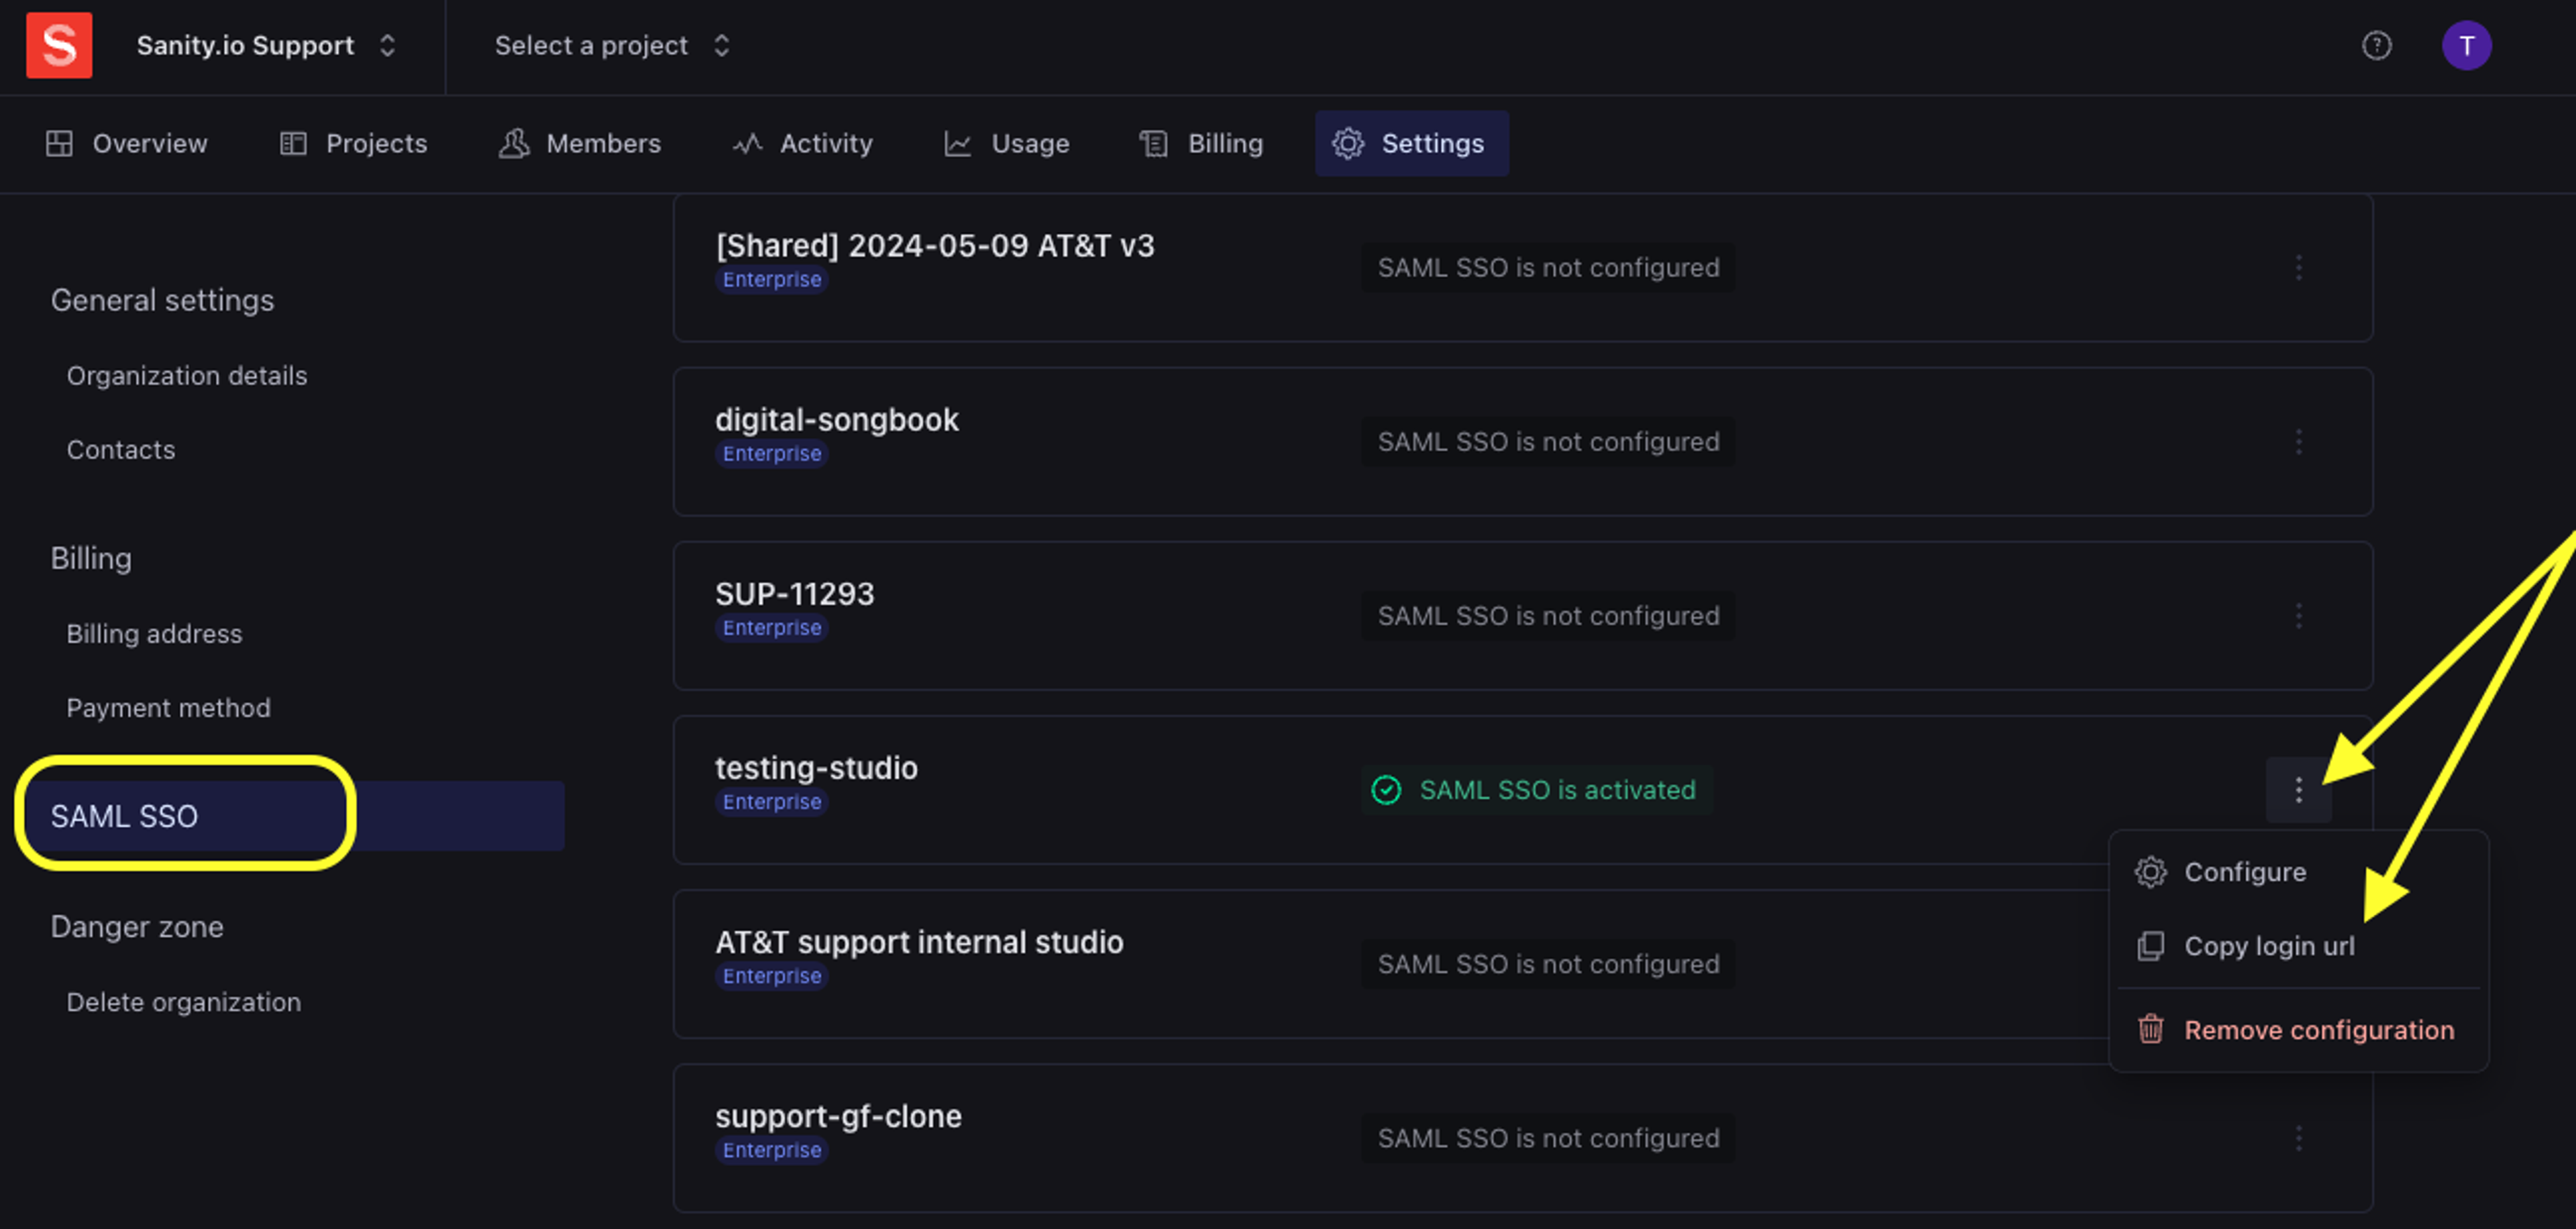Select Copy login url menu item
Image resolution: width=2576 pixels, height=1229 pixels.
point(2268,946)
